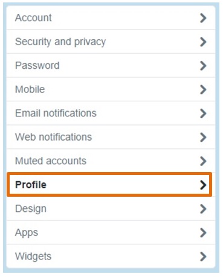Open Email notifications settings
Screen dimensions: 223x277
111,113
